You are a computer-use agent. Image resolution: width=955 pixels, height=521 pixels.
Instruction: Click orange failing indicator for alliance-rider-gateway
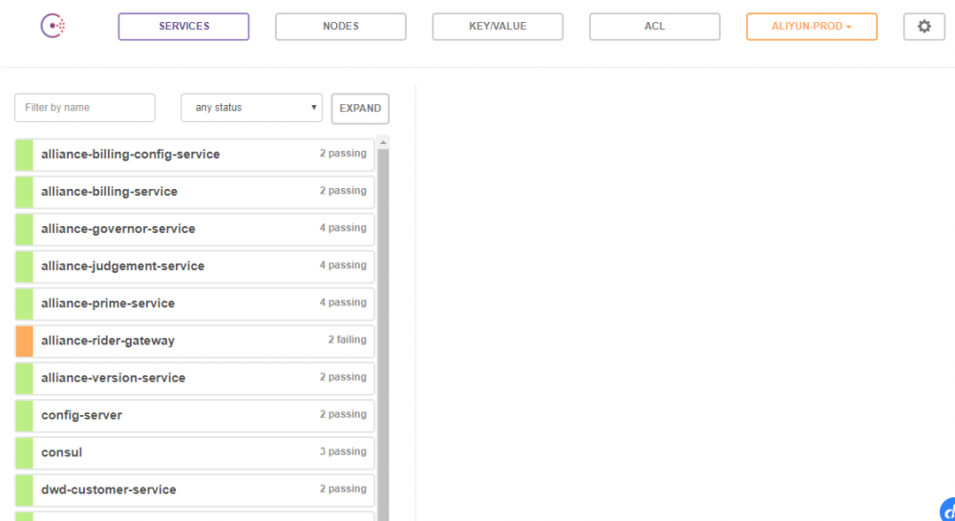pyautogui.click(x=25, y=341)
